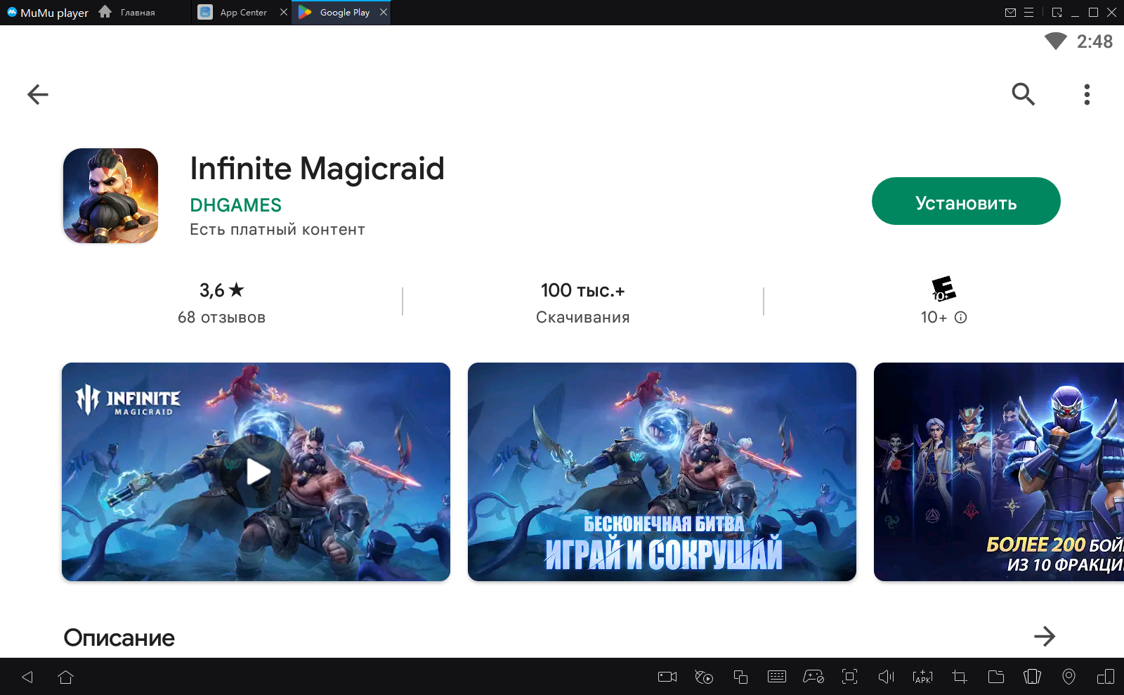Open the three-dot overflow menu
Screen dimensions: 1124x695
point(1086,94)
